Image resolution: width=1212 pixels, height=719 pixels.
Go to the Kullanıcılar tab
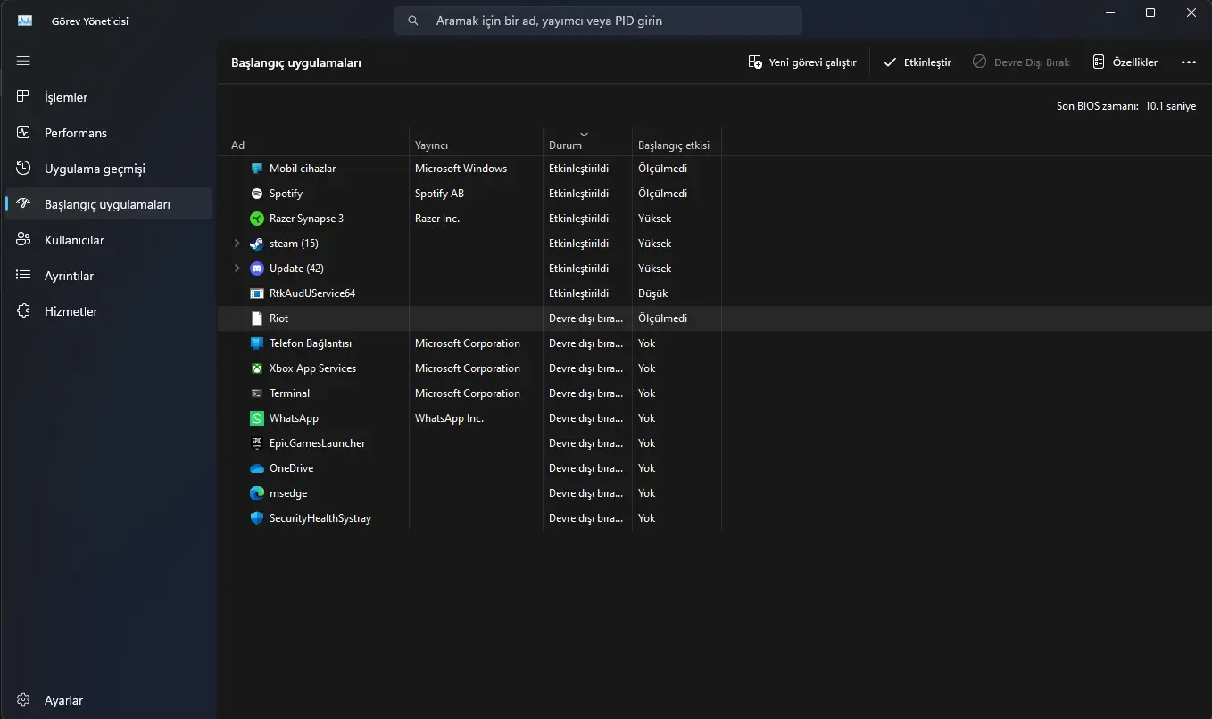coord(109,240)
